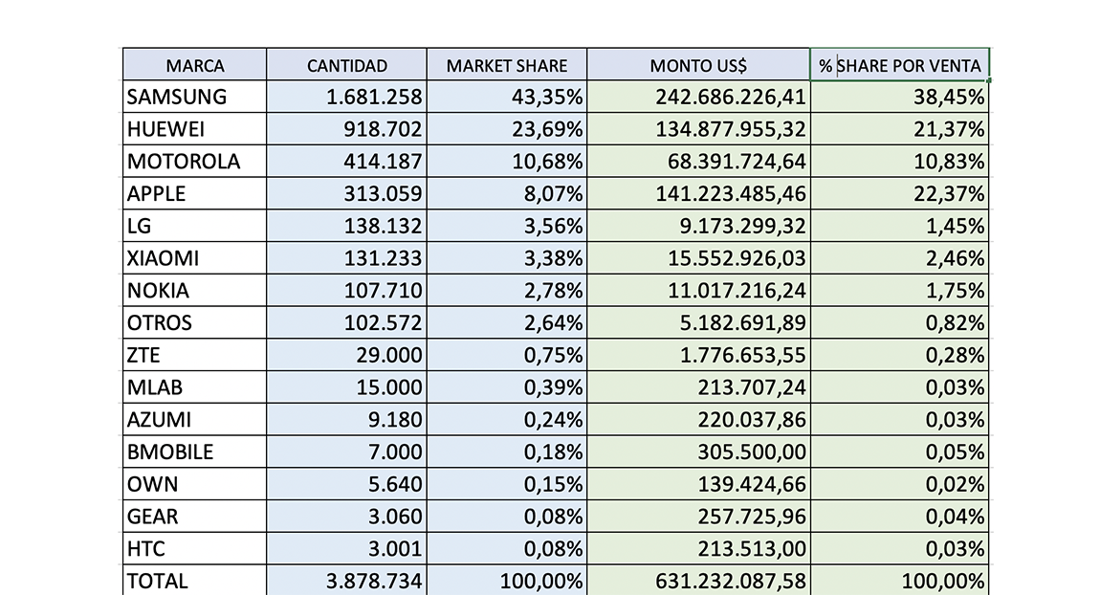The width and height of the screenshot is (1100, 595).
Task: Click APPLE amount 141.223.485,46
Action: click(x=698, y=193)
